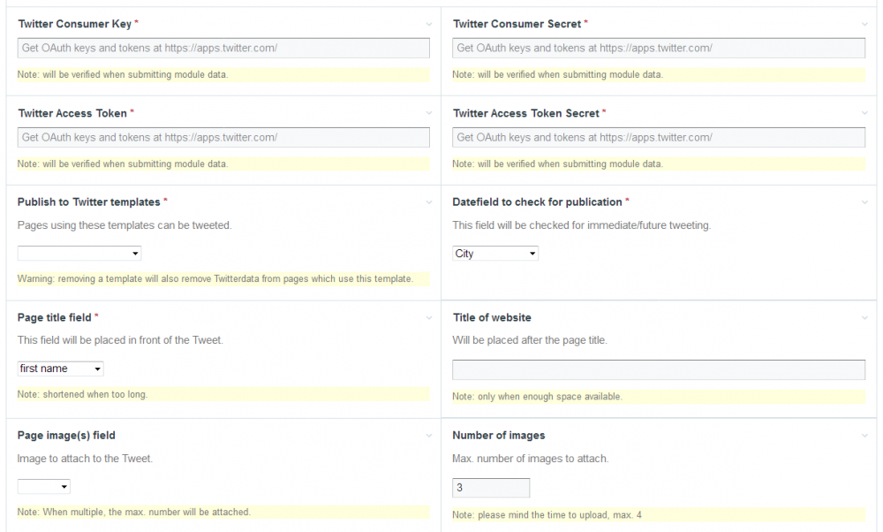This screenshot has width=883, height=532.
Task: Collapse the Title of website chevron
Action: (864, 318)
